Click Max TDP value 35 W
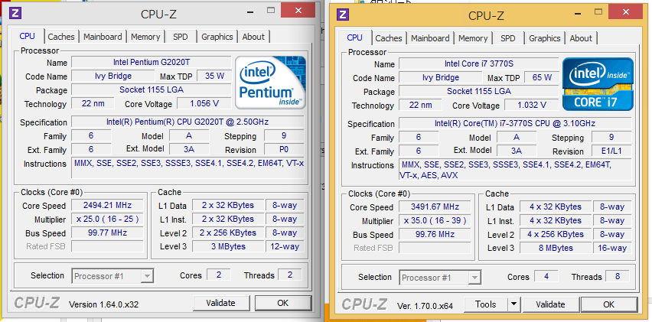 click(214, 76)
